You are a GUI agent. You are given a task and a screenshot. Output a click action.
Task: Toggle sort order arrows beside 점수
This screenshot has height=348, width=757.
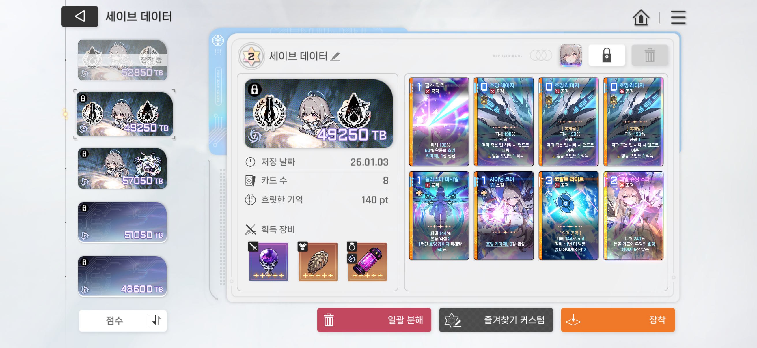[157, 320]
